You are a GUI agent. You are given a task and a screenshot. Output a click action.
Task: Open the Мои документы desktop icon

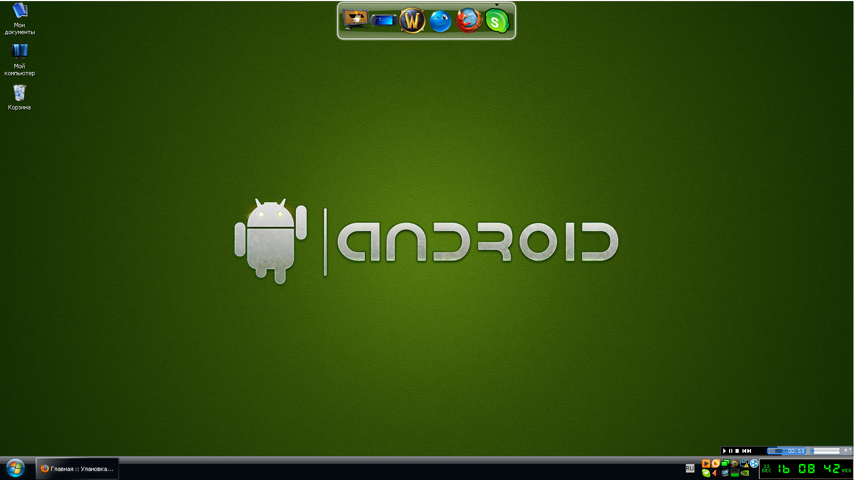tap(20, 19)
